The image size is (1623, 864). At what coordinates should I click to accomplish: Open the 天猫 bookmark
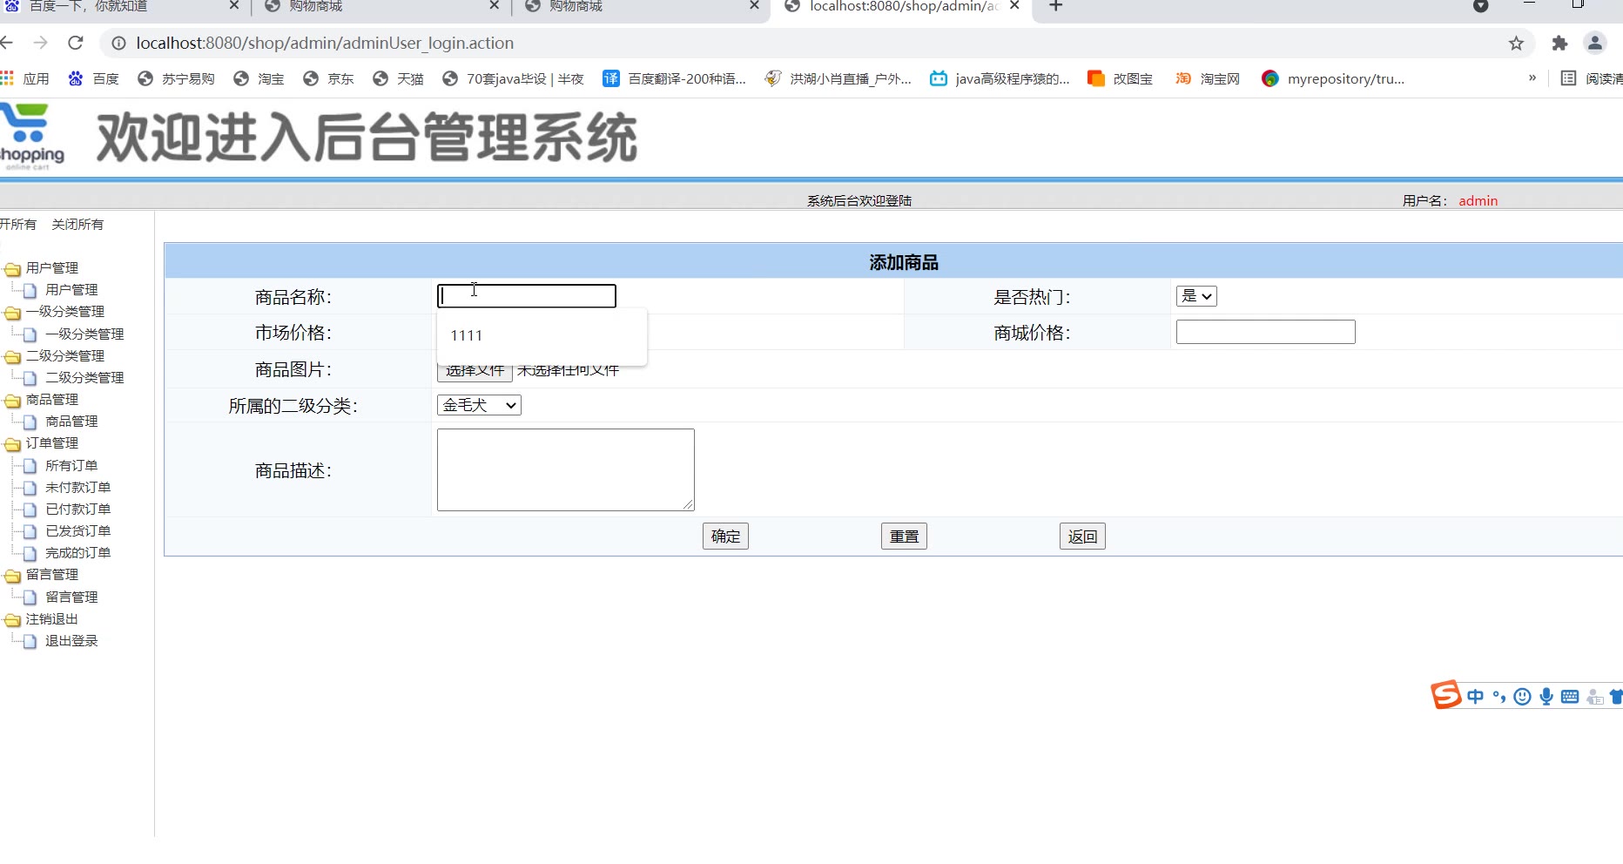398,78
